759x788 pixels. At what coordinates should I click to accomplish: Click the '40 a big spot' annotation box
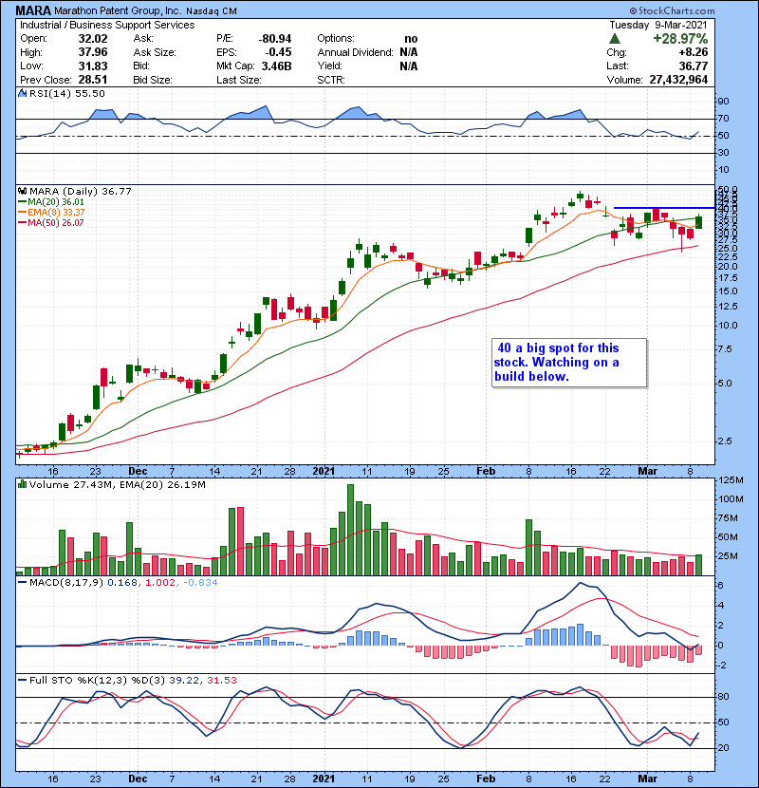click(569, 363)
